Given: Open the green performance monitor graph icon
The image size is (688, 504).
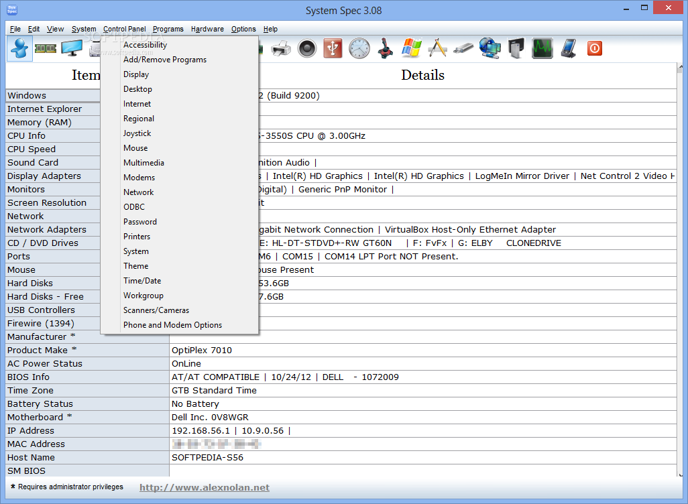Looking at the screenshot, I should pyautogui.click(x=542, y=48).
